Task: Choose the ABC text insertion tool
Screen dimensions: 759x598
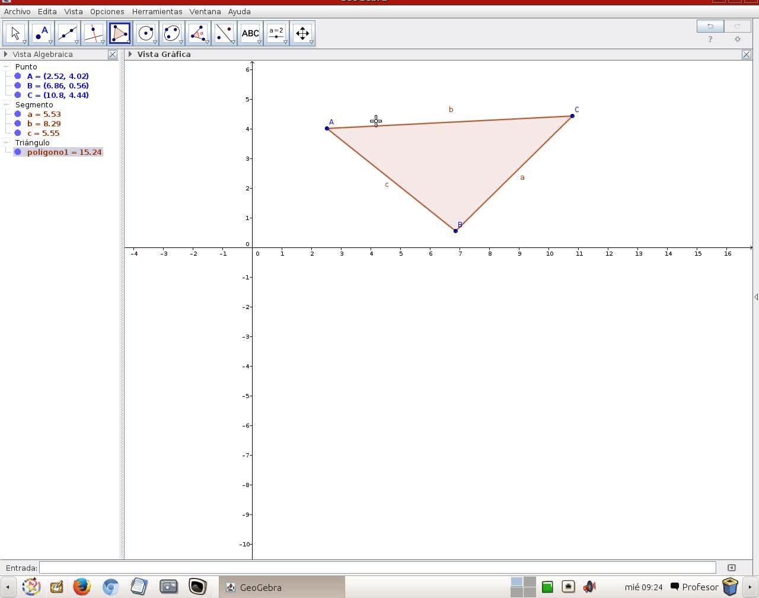Action: tap(250, 33)
